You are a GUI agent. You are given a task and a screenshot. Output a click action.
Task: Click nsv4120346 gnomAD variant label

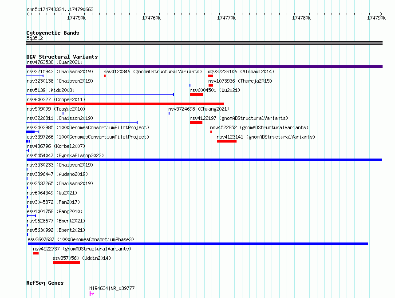[x=153, y=72]
